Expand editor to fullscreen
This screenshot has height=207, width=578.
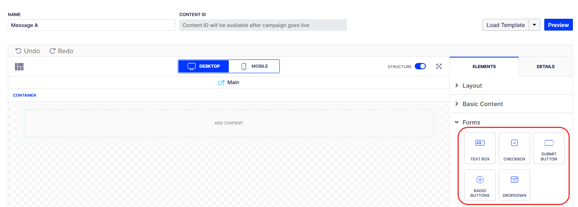tap(439, 67)
